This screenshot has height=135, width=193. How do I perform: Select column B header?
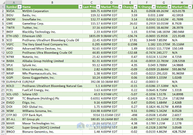click(x=52, y=2)
